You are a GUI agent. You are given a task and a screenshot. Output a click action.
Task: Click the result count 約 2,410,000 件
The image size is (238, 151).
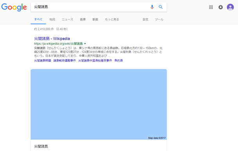pos(44,29)
